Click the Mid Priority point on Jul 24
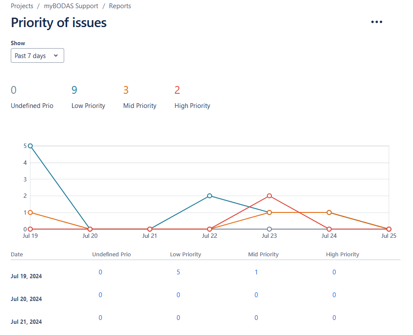 [329, 212]
